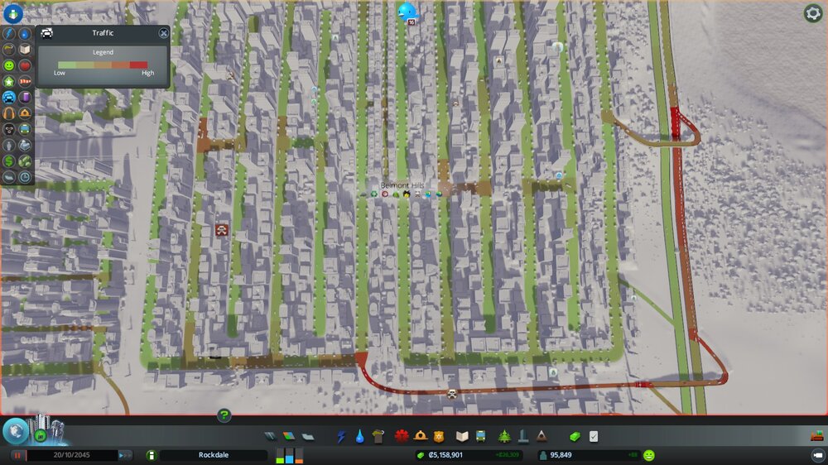Open the Crime info view mask
The image size is (828, 465).
pos(9,129)
